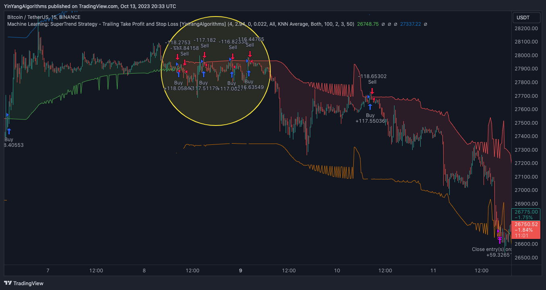
Task: Click the 27900.00 price axis label
Action: coord(527,69)
